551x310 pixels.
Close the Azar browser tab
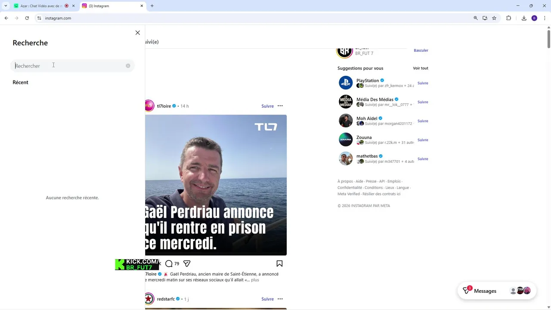click(73, 6)
